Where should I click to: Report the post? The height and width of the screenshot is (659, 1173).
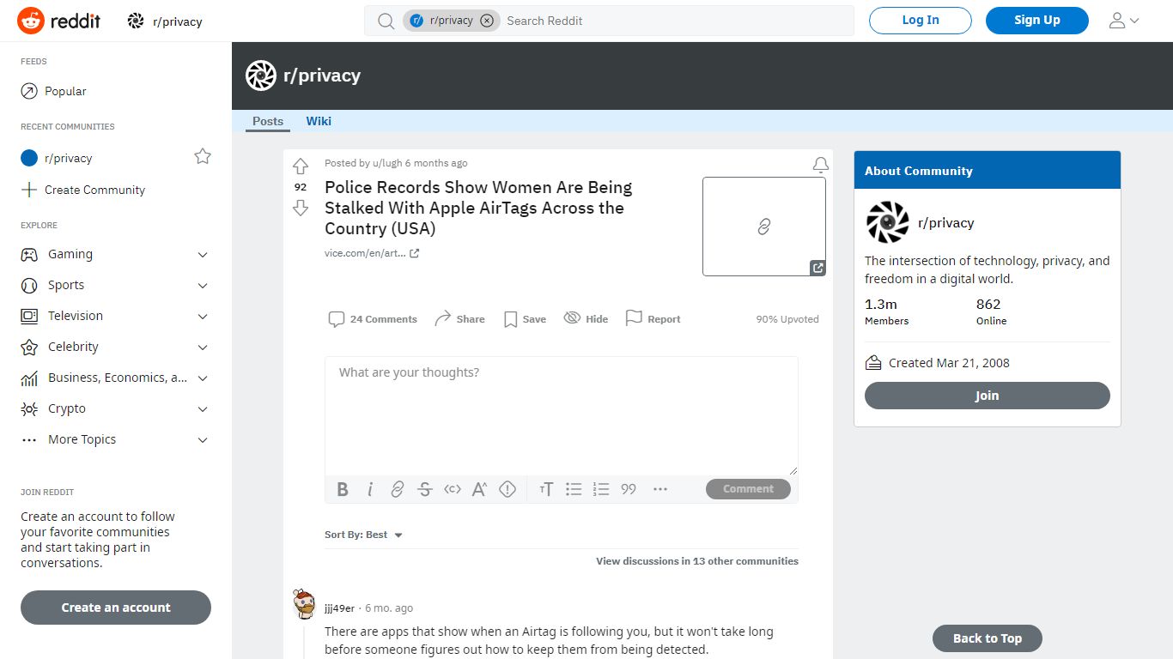pyautogui.click(x=653, y=318)
